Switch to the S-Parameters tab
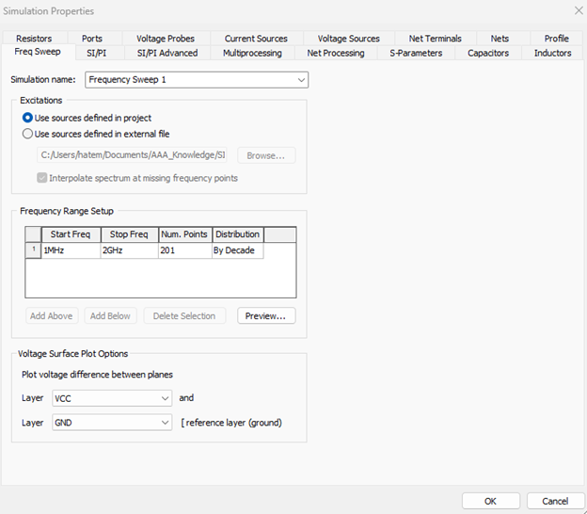 [x=416, y=53]
